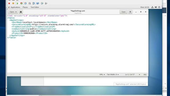170x96 pixels.
Task: Click the network status icon in top bar
Action: [x=152, y=7]
